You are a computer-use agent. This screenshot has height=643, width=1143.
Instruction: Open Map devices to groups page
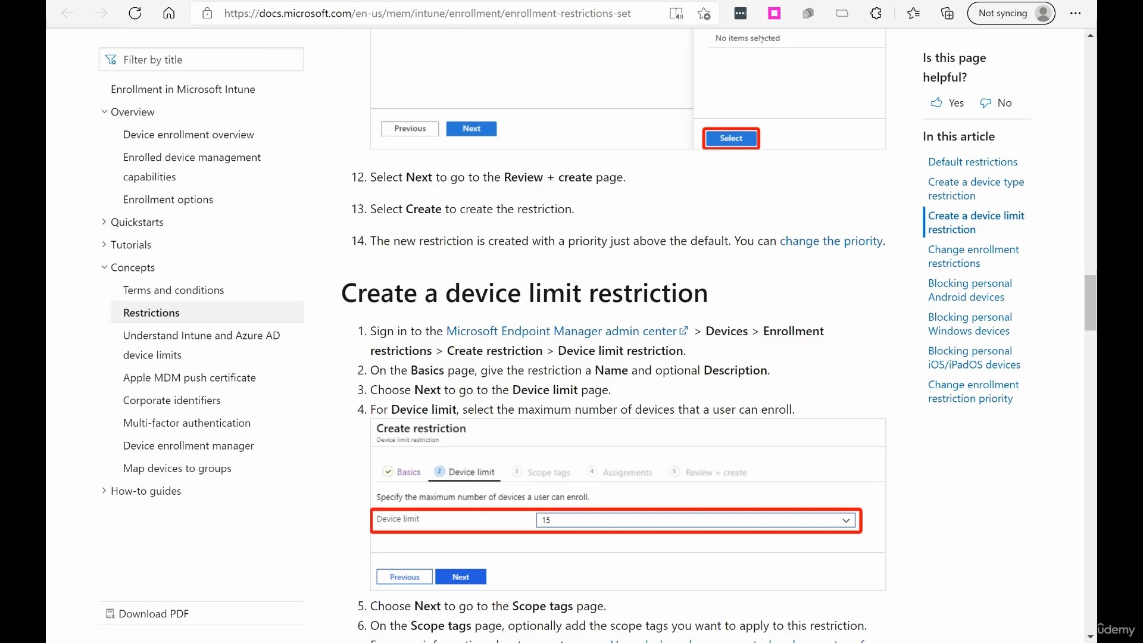pos(177,468)
